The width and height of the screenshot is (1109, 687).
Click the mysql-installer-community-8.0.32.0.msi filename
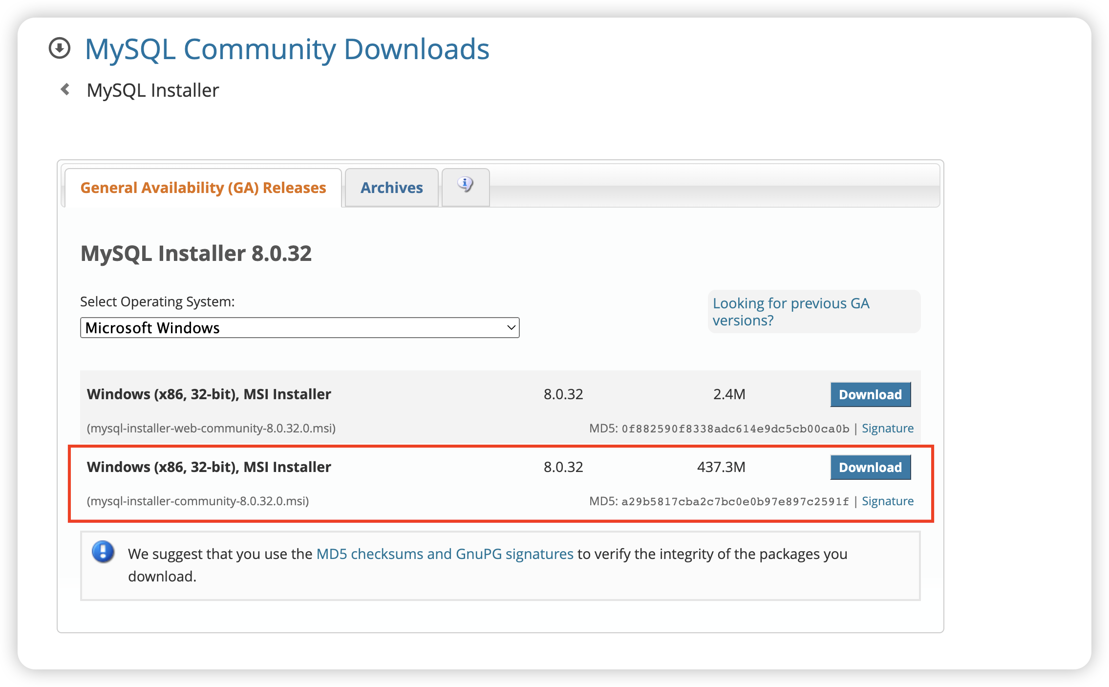[x=198, y=501]
